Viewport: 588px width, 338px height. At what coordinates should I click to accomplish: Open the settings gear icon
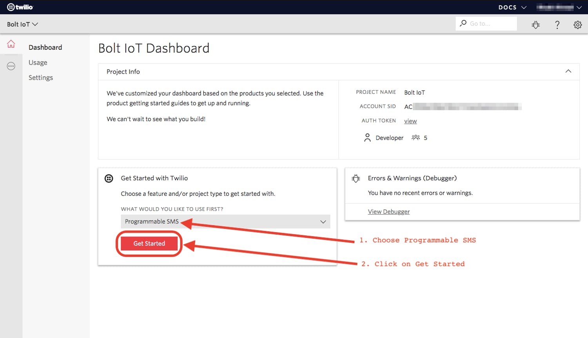coord(577,25)
